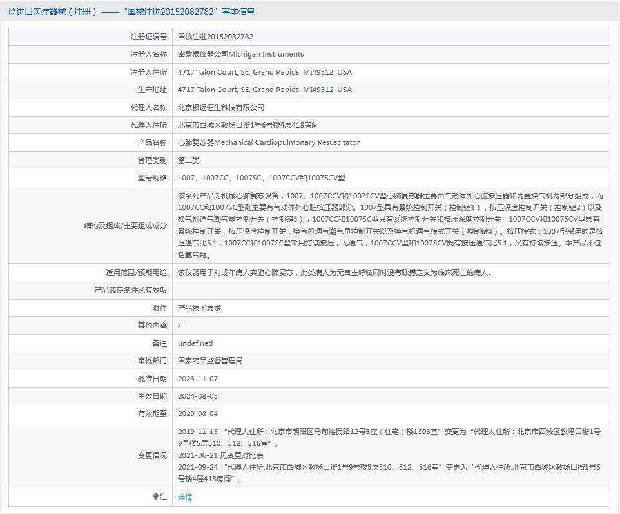Viewport: 620px width, 514px height.
Task: Click the 产品储存条件及有效期 row label
Action: coord(130,290)
